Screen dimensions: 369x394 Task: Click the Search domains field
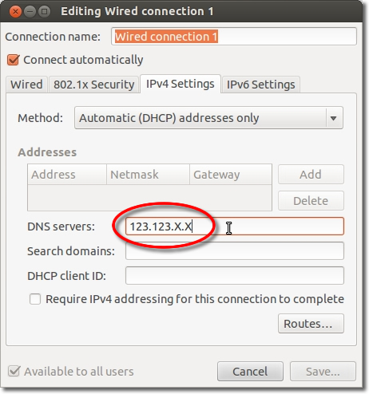(235, 251)
